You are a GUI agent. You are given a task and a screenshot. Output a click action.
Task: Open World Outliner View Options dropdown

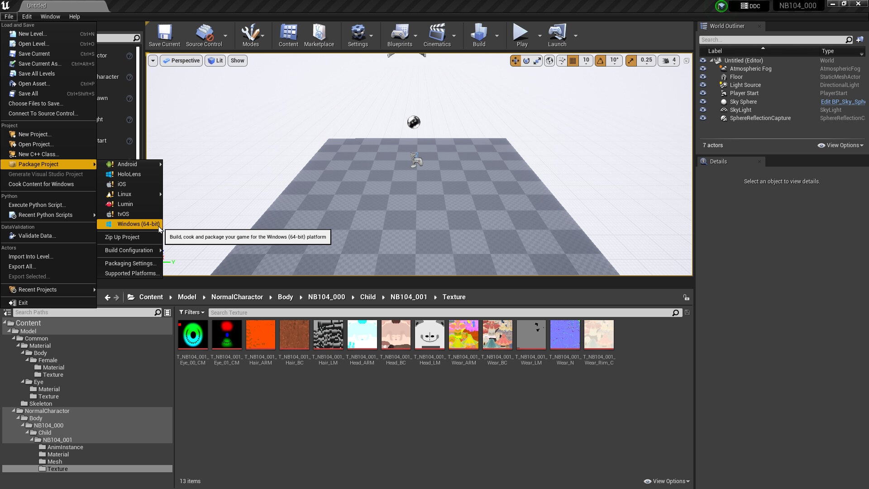point(840,145)
